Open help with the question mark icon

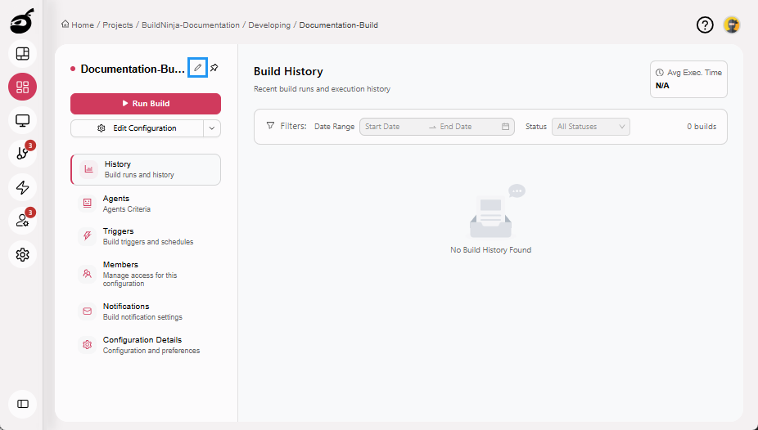(x=705, y=25)
